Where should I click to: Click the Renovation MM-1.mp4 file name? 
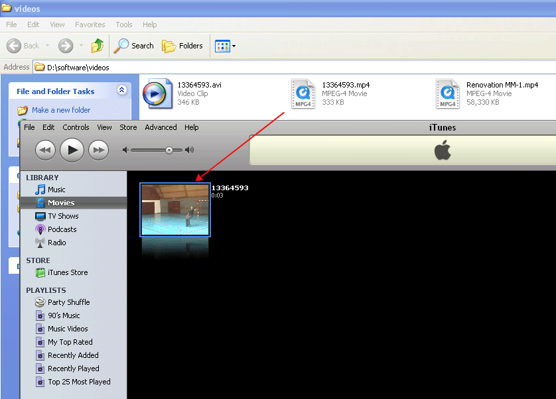pos(502,85)
